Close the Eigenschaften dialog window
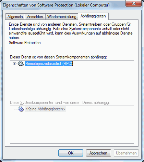The image size is (144, 162). click(x=134, y=3)
